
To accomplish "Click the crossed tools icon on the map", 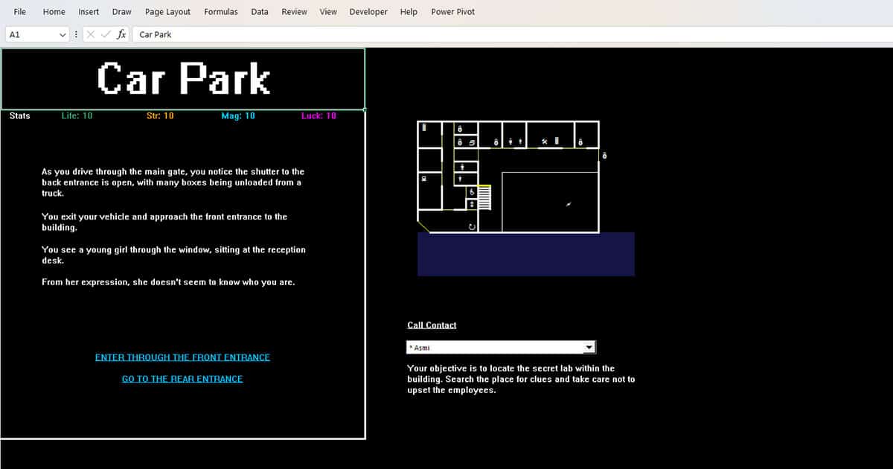I will [x=545, y=141].
